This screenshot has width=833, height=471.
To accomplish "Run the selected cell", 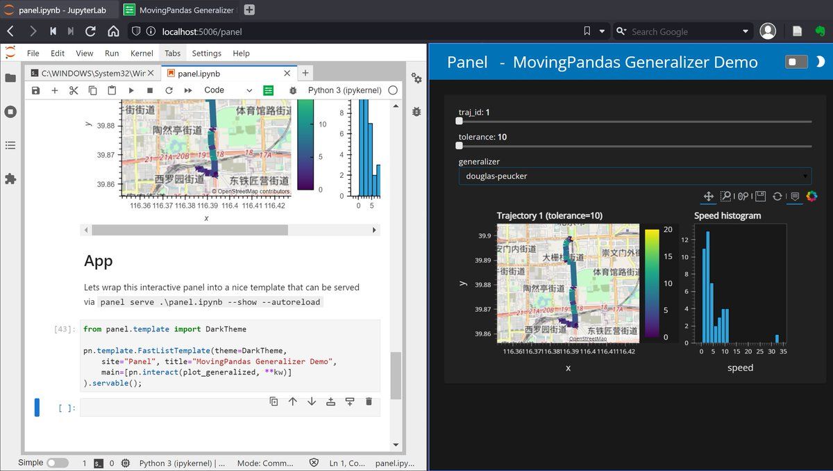I will (x=131, y=90).
